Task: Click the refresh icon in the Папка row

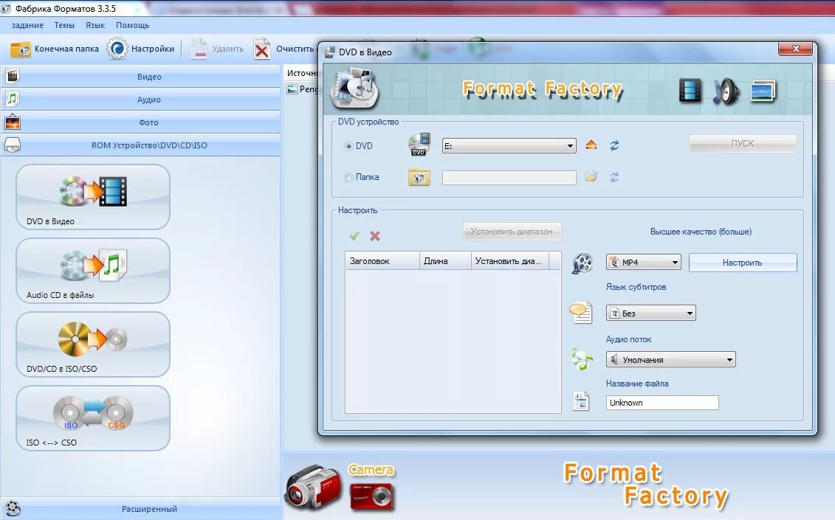Action: [x=614, y=177]
